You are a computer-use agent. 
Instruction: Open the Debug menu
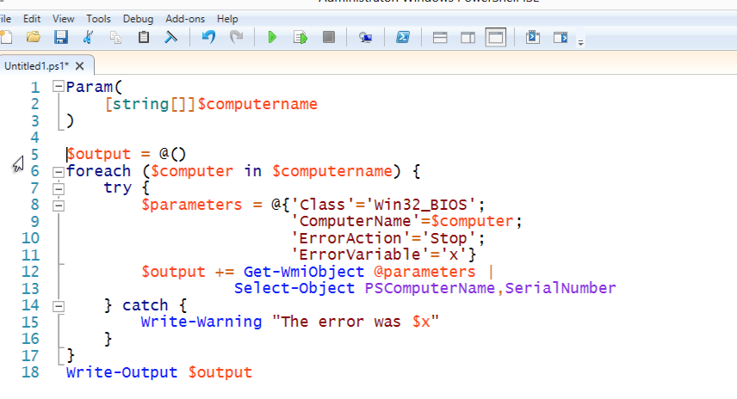click(138, 18)
